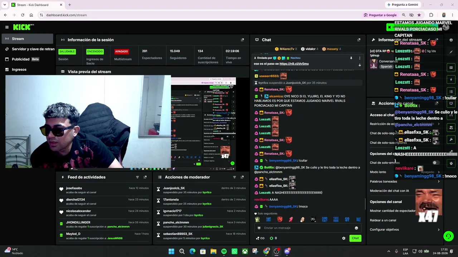Expand Palabras baneadas settings
Image resolution: width=458 pixels, height=257 pixels.
pos(405,181)
